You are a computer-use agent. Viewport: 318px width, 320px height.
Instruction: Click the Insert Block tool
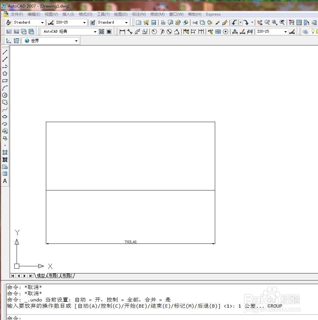click(x=5, y=131)
